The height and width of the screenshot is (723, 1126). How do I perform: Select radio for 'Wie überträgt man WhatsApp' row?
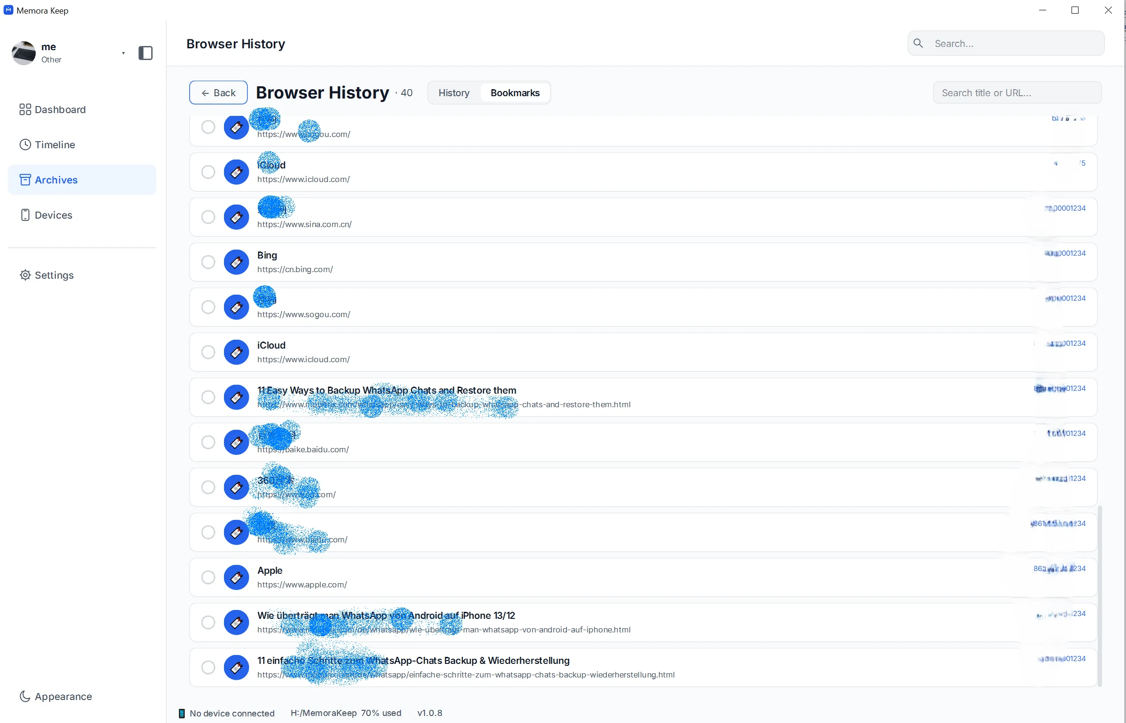[208, 623]
